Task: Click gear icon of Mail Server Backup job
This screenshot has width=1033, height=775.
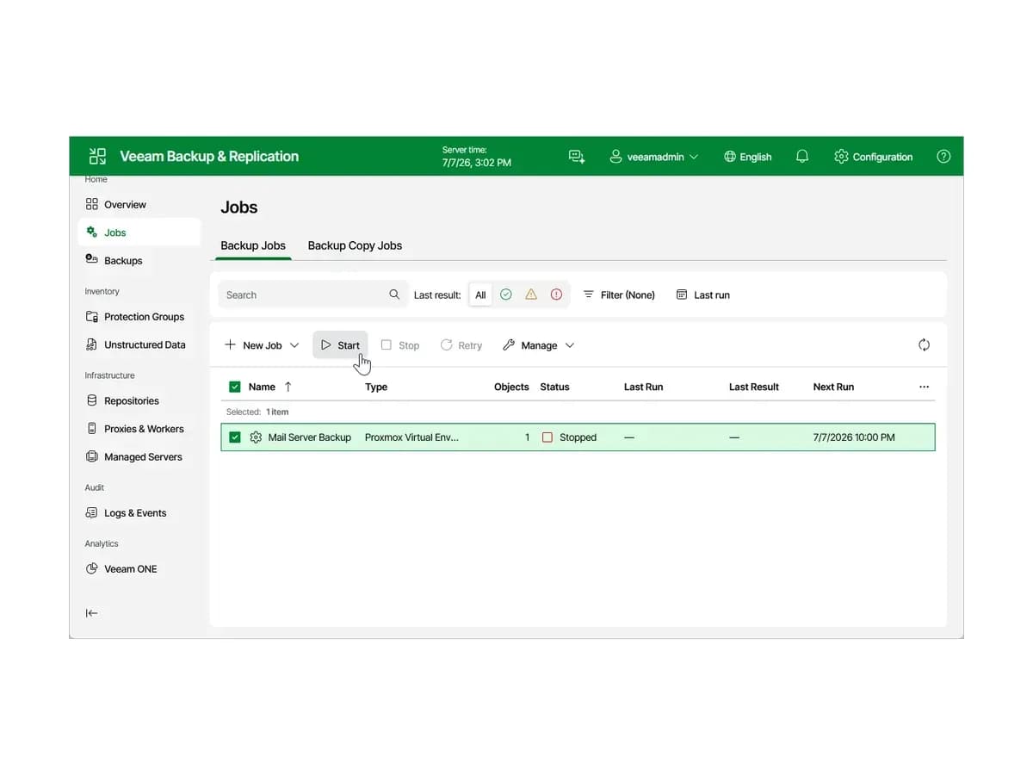Action: [256, 437]
